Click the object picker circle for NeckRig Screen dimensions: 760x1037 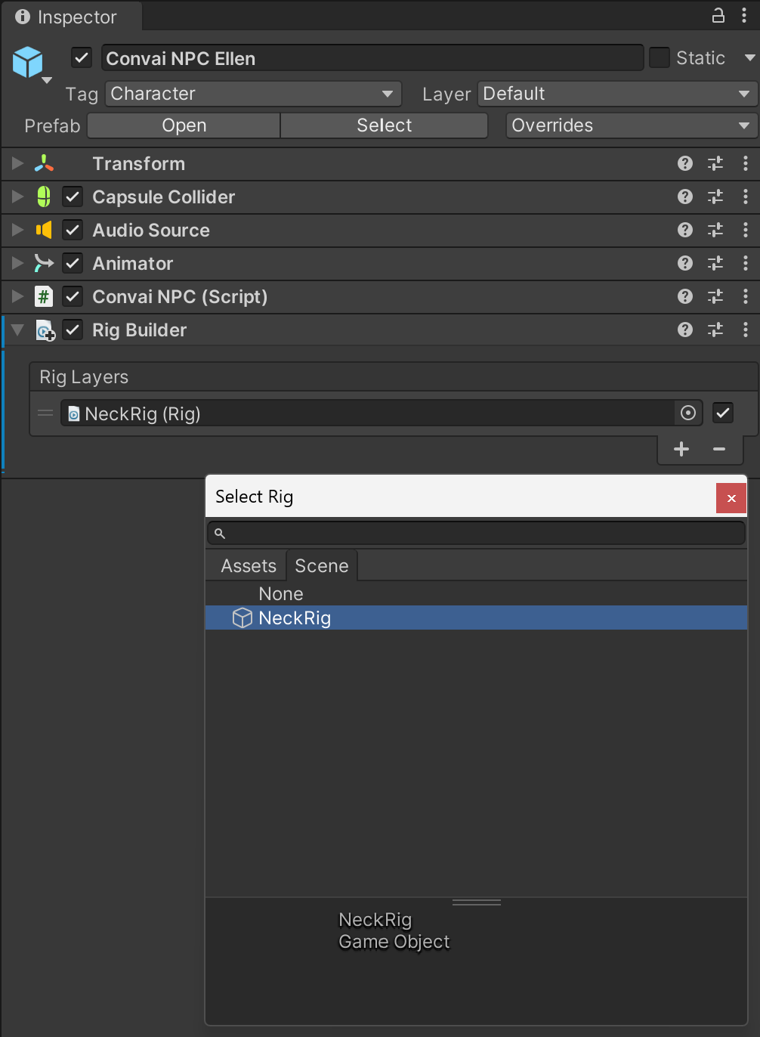click(x=688, y=413)
